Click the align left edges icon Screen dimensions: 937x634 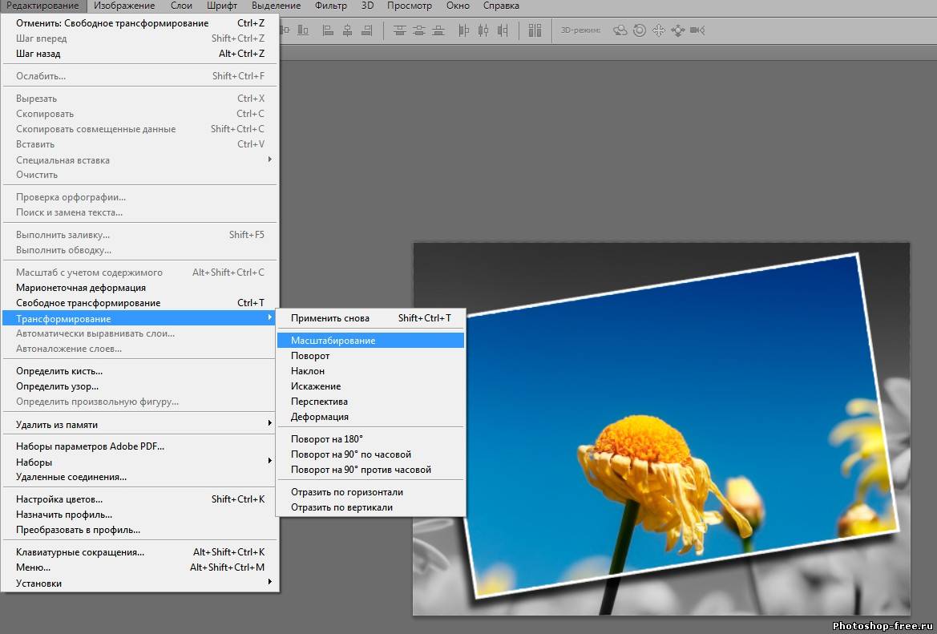coord(328,30)
